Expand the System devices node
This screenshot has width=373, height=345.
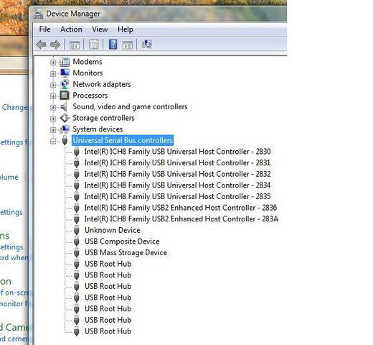tap(53, 130)
